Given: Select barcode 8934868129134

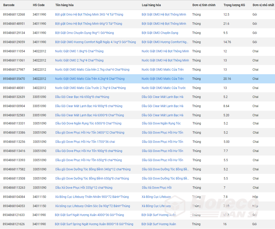Looking at the screenshot, I should point(14,33).
